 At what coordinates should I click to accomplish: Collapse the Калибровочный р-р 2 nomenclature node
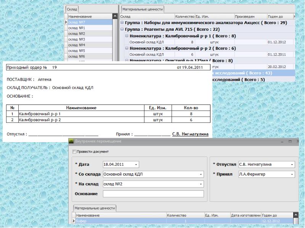click(127, 48)
